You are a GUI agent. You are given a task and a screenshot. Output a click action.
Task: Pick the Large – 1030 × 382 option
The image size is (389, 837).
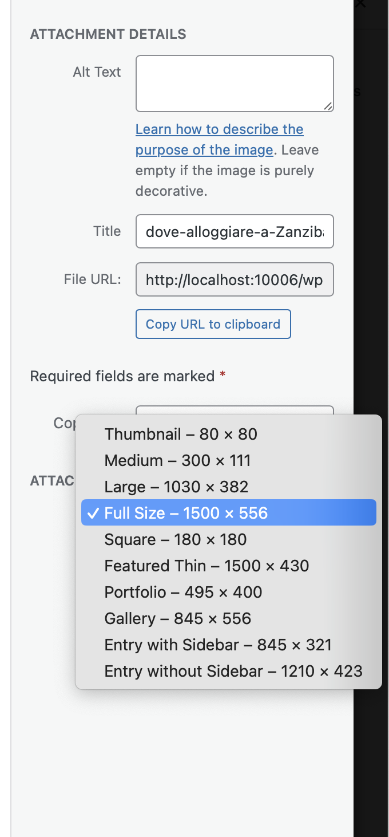tap(176, 487)
